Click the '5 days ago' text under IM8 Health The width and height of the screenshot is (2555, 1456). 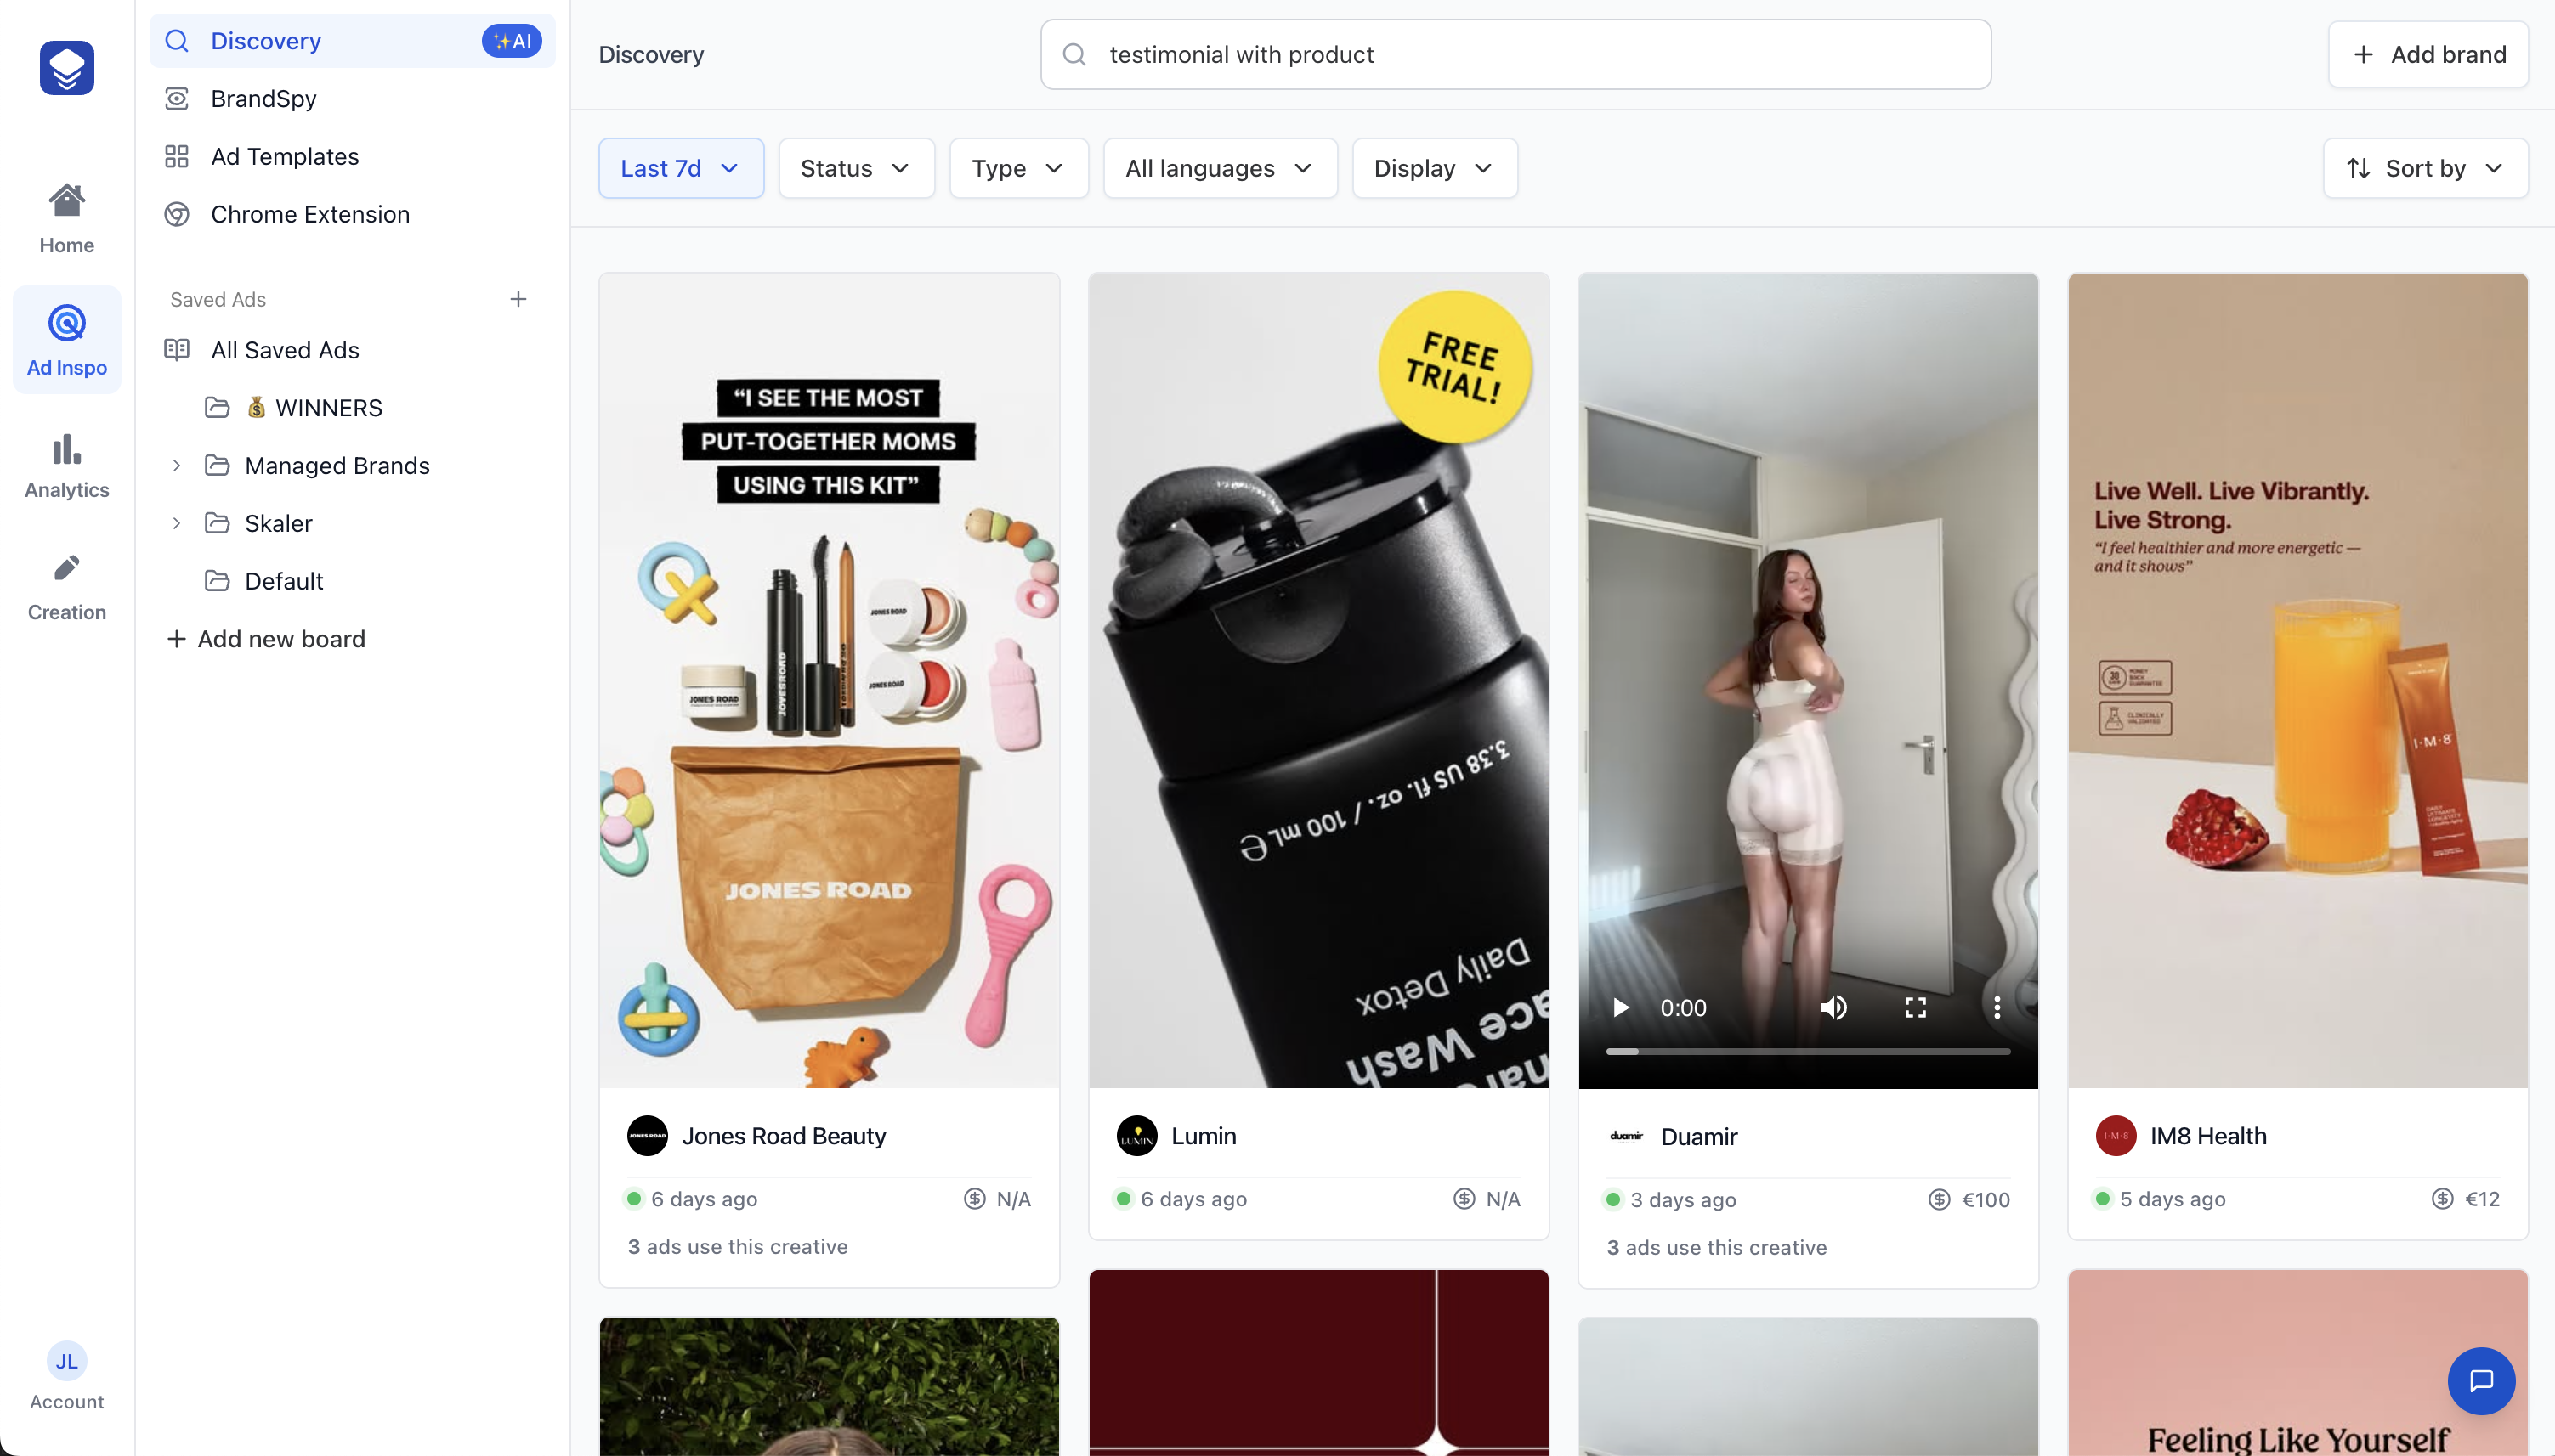click(x=2173, y=1199)
